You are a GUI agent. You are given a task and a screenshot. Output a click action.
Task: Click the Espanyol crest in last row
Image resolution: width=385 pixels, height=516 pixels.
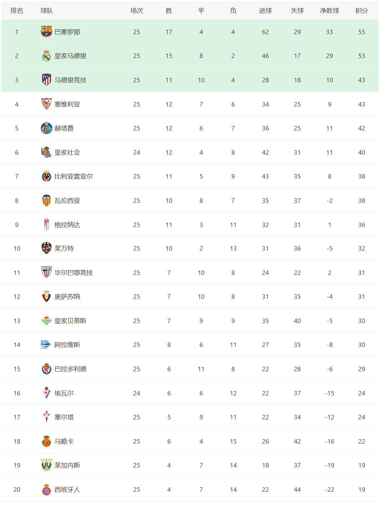47,489
